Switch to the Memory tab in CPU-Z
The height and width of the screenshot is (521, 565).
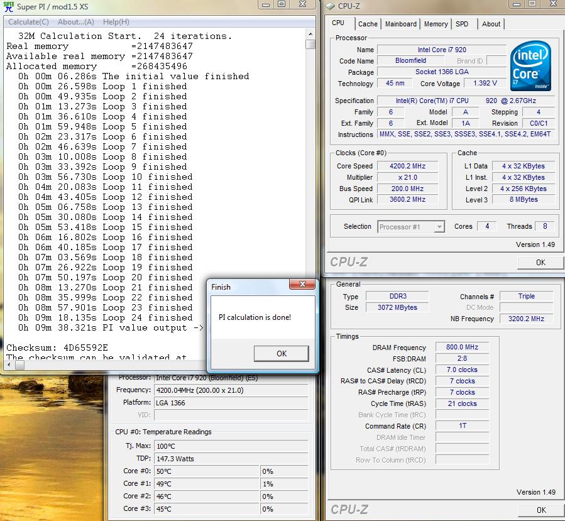coord(436,24)
